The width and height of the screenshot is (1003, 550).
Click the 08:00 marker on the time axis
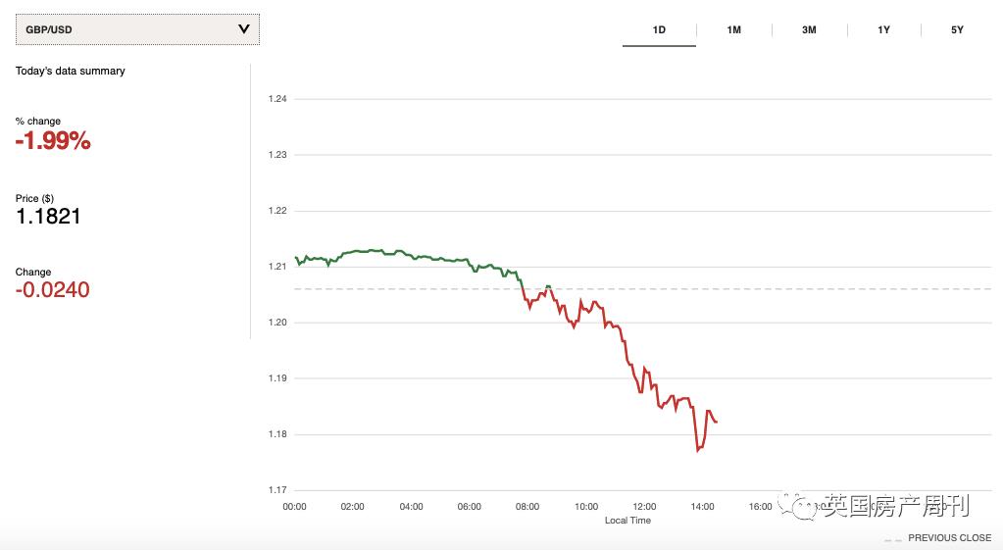click(x=527, y=507)
